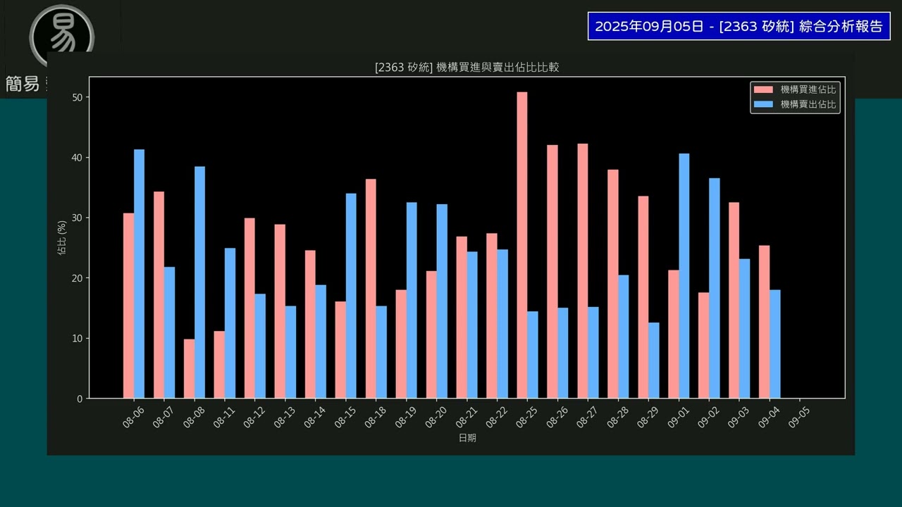
Task: Click the y-axis value 40
Action: click(x=78, y=158)
